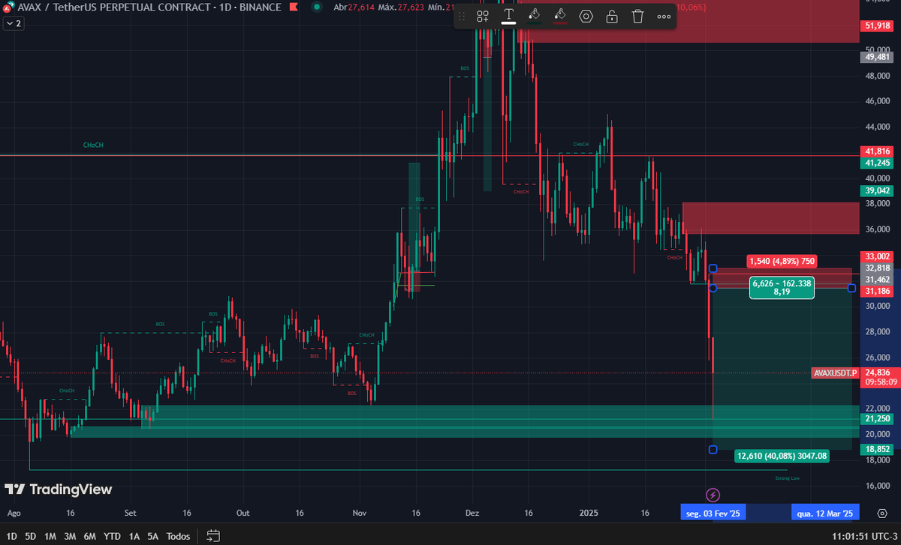Click the 18,852 price axis label
901x545 pixels.
coord(878,449)
